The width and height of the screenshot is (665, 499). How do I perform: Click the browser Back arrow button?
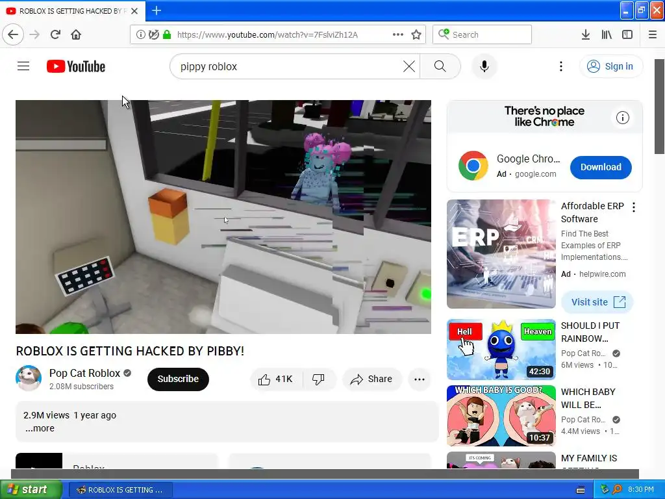(13, 34)
